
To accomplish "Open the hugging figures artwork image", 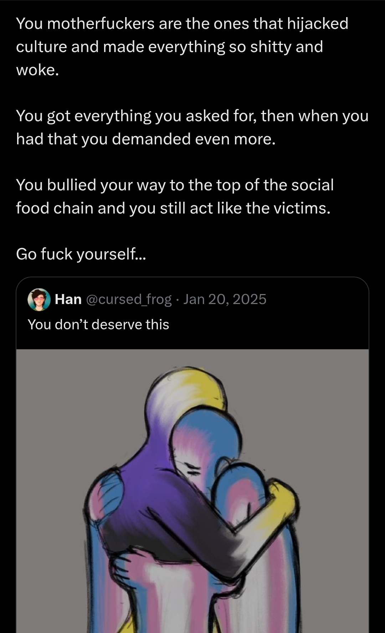I will tap(192, 491).
